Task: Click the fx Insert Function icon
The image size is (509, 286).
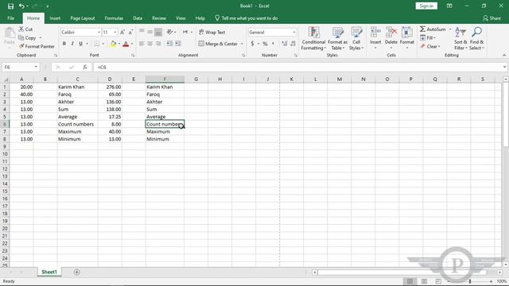Action: click(x=85, y=67)
